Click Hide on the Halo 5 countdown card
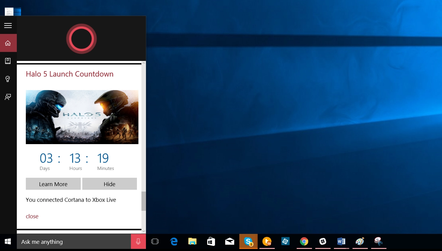This screenshot has height=251, width=442. (x=110, y=184)
